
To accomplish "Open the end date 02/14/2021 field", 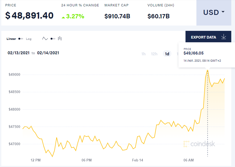I will point(48,53).
